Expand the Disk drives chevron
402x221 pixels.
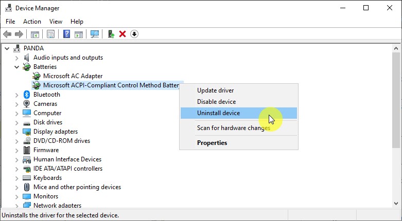[16, 123]
